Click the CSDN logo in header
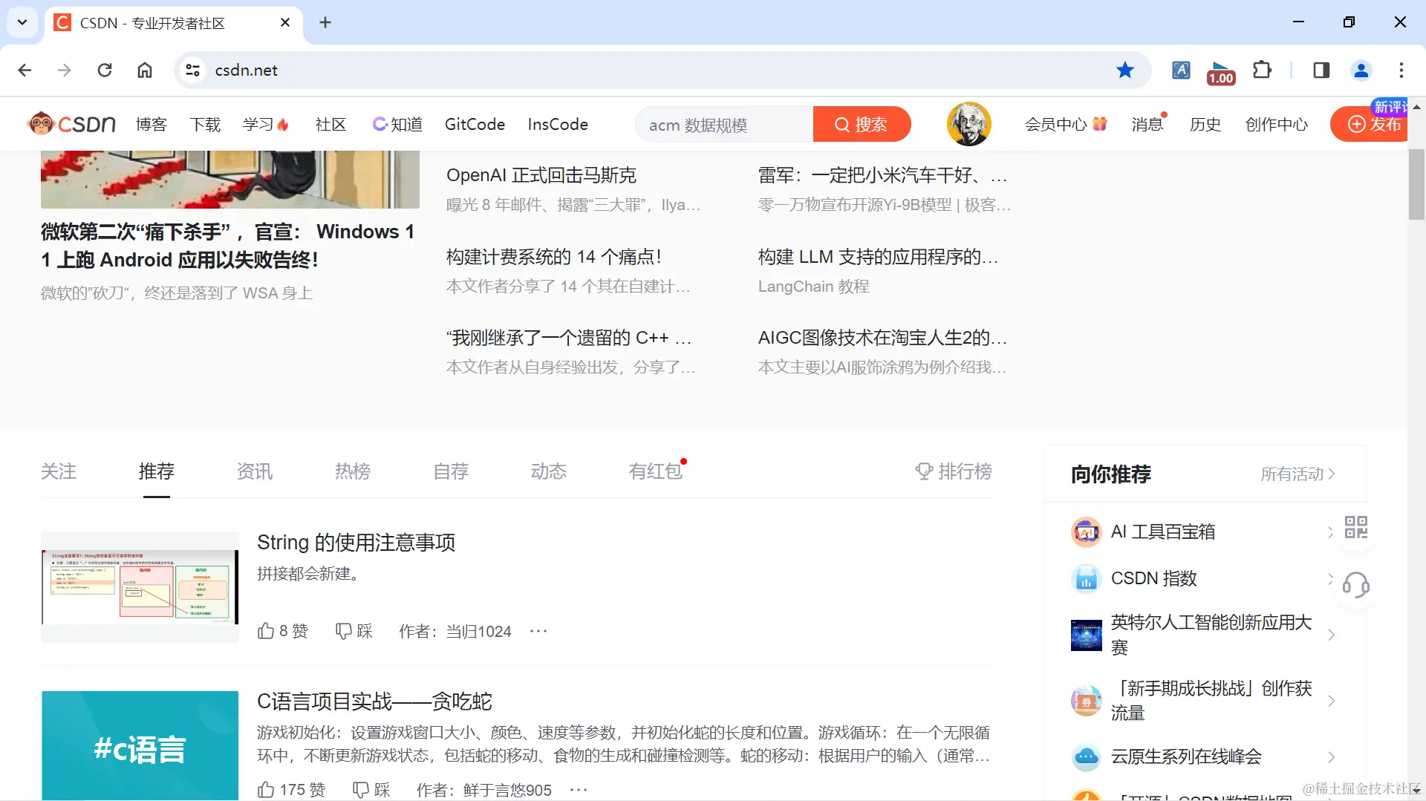The image size is (1426, 801). (x=71, y=124)
